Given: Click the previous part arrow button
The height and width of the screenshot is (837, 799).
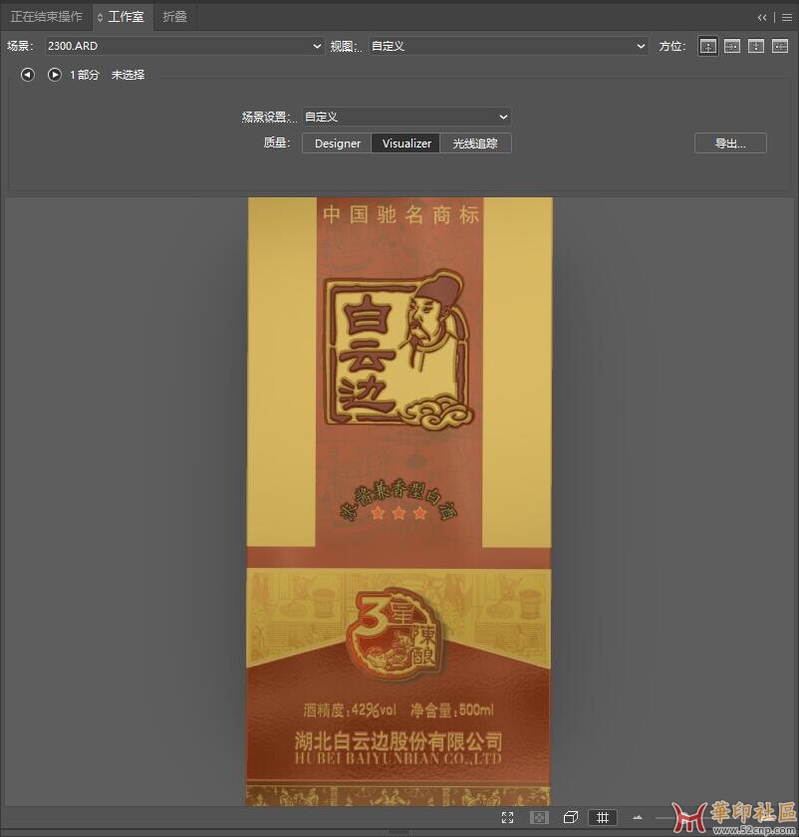Looking at the screenshot, I should (x=28, y=75).
